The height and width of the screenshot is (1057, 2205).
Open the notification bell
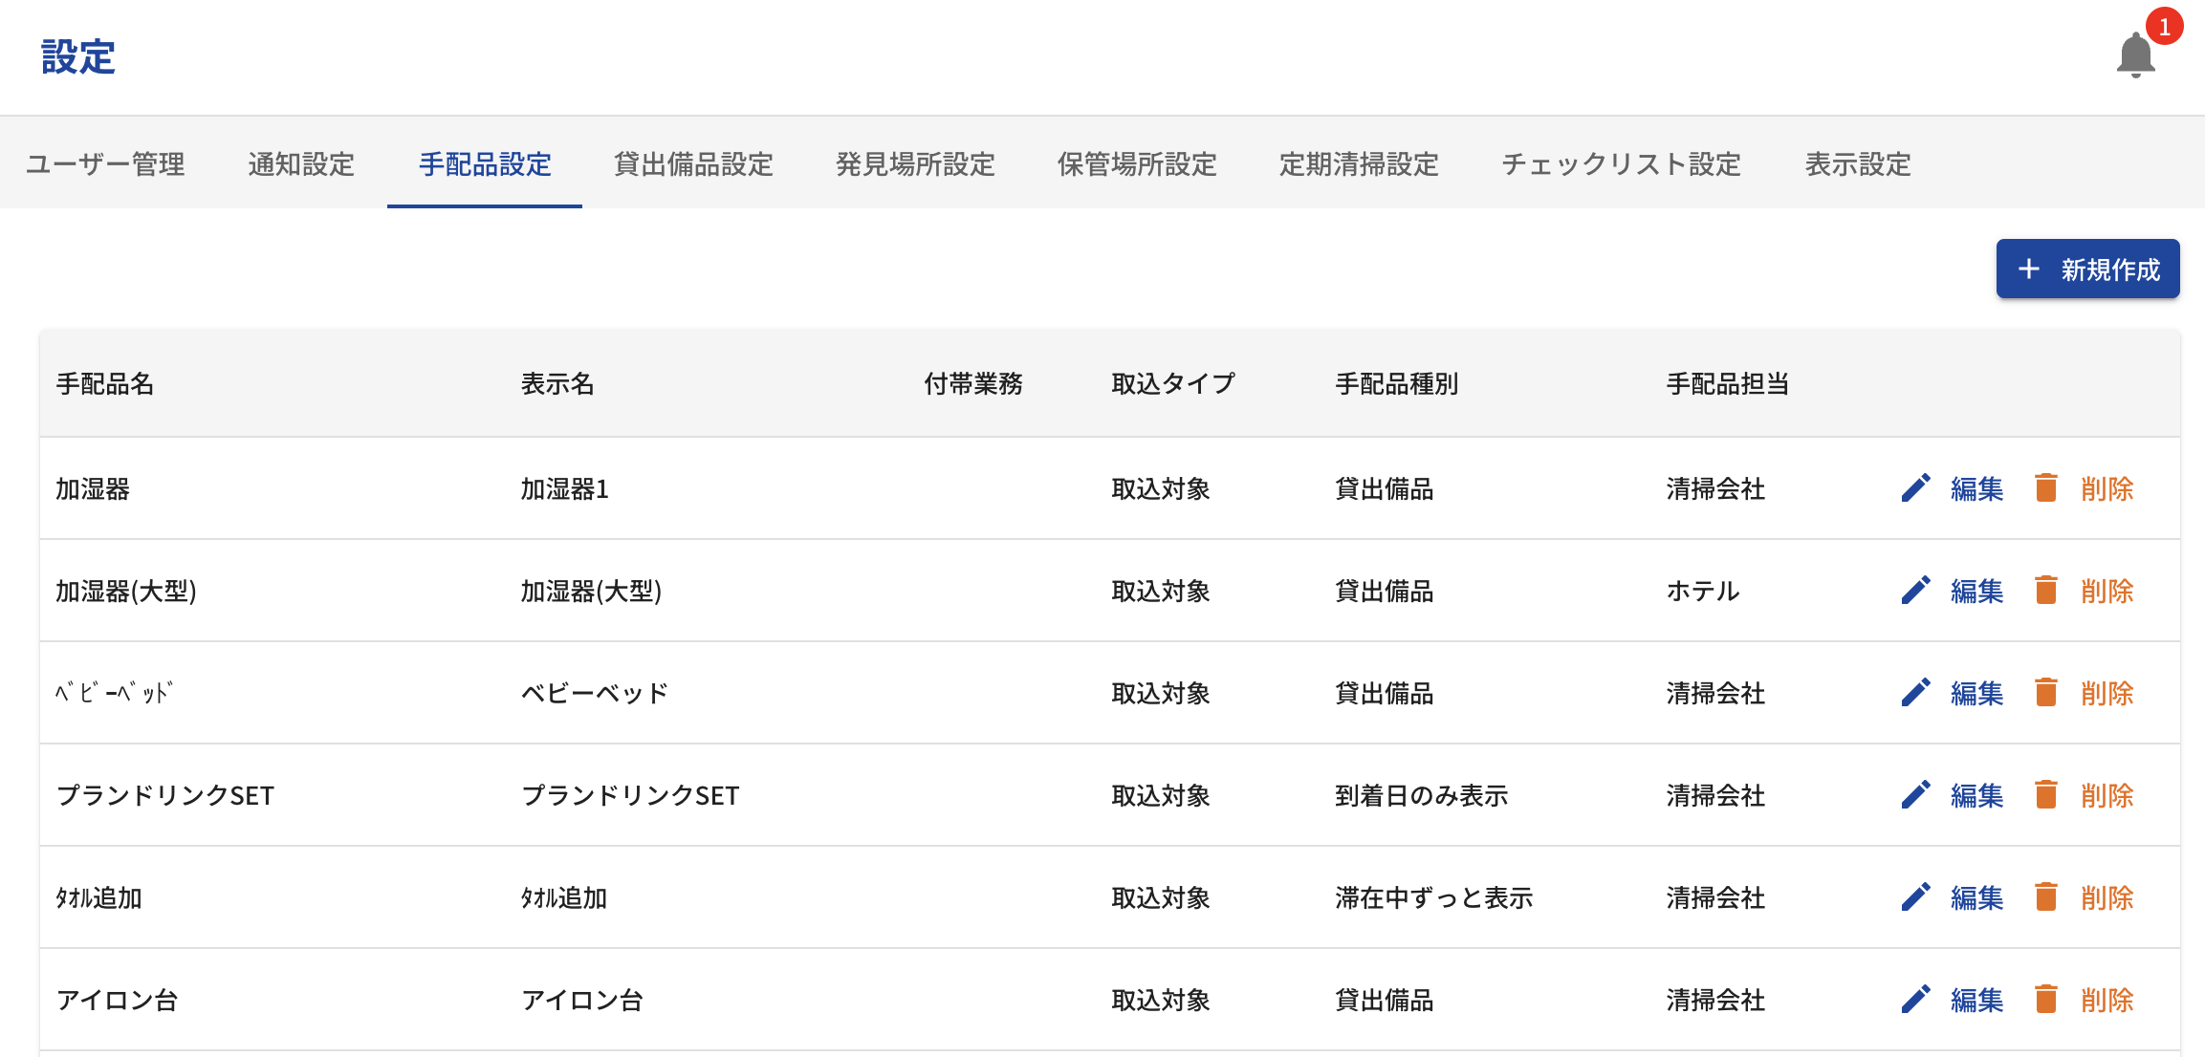pyautogui.click(x=2134, y=55)
